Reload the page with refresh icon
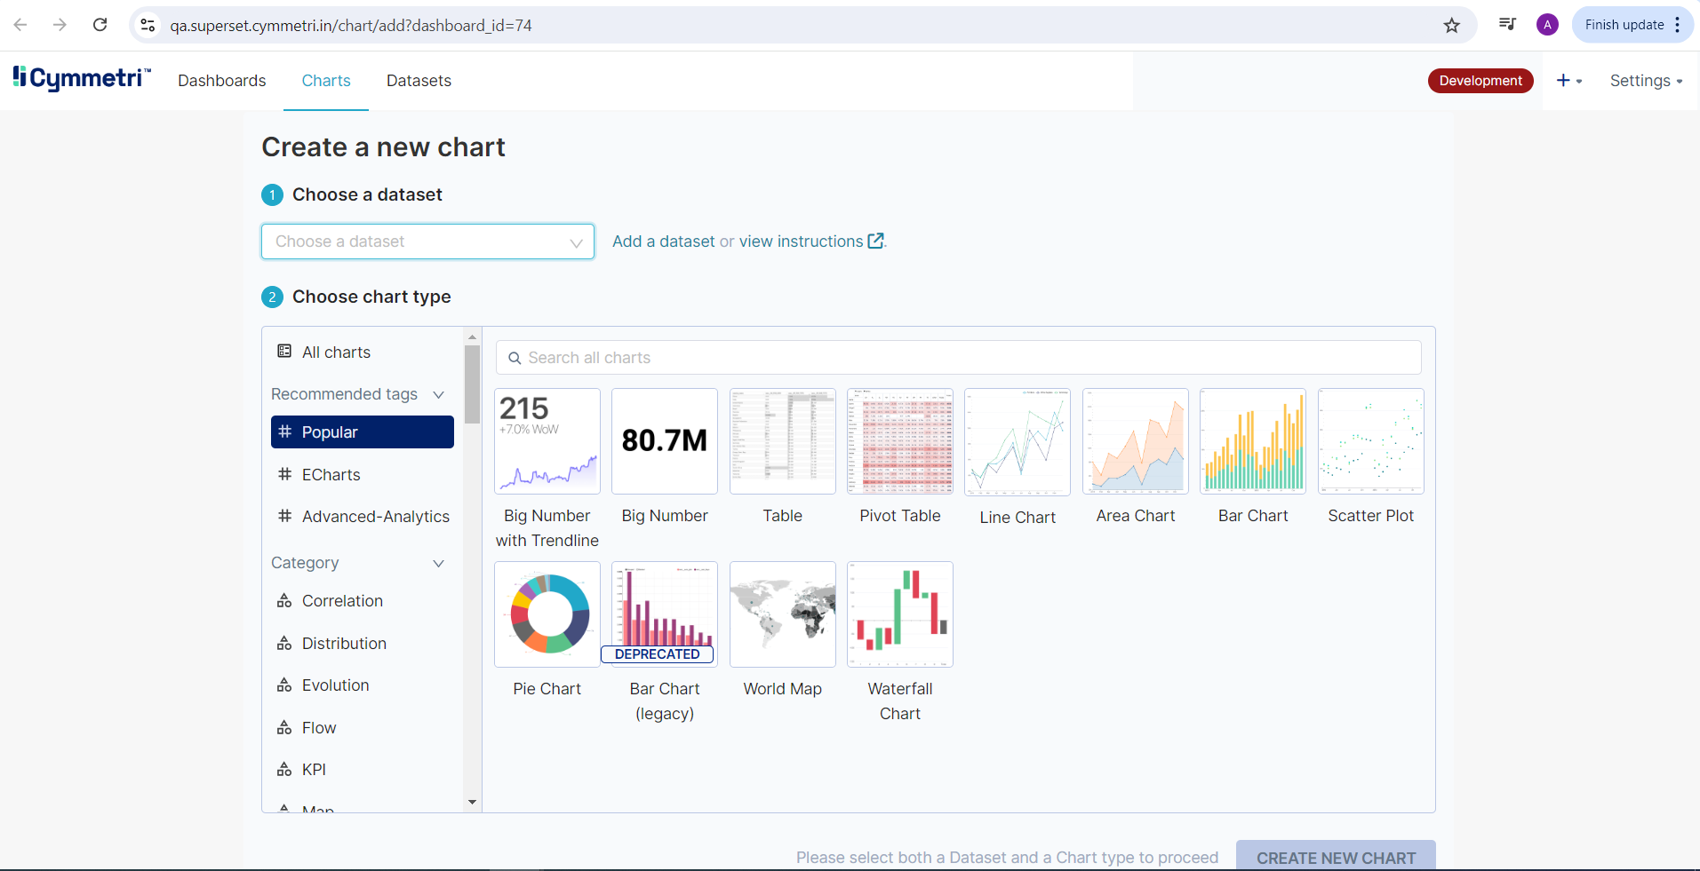Image resolution: width=1700 pixels, height=871 pixels. click(x=100, y=25)
